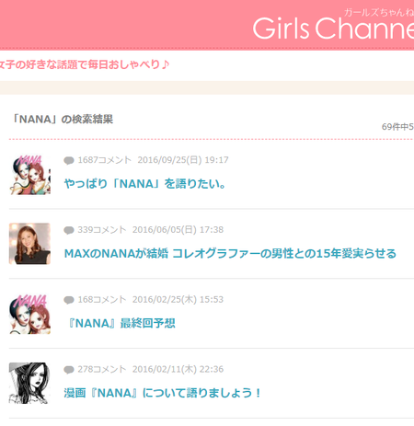Click tagline 女子の好きな話題で毎日おしゃべり♪
414x426 pixels.
point(85,64)
